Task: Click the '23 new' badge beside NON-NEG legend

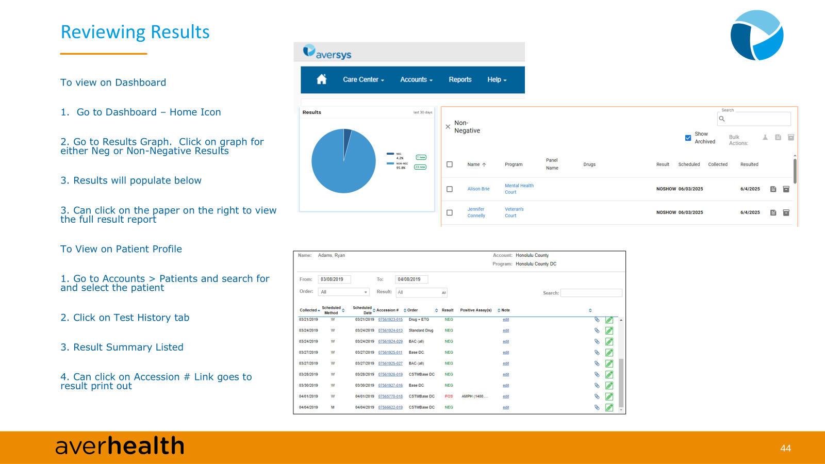Action: click(x=420, y=167)
